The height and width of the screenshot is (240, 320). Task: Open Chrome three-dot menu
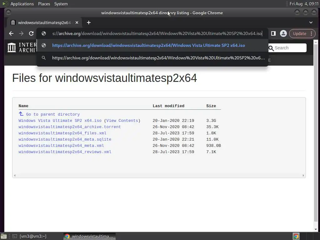(x=312, y=34)
